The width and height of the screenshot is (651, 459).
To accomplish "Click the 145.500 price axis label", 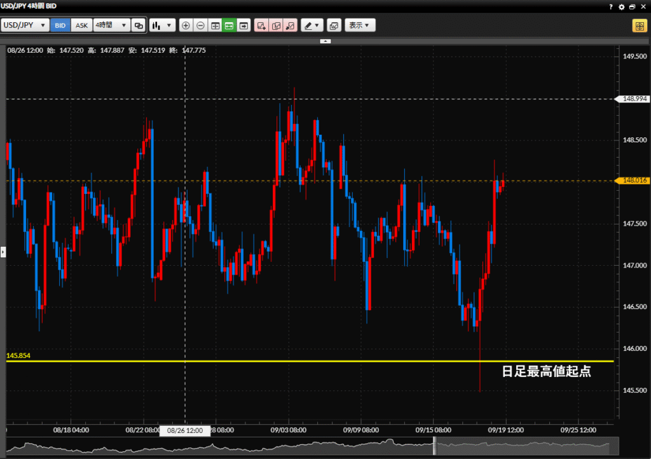I will (635, 390).
